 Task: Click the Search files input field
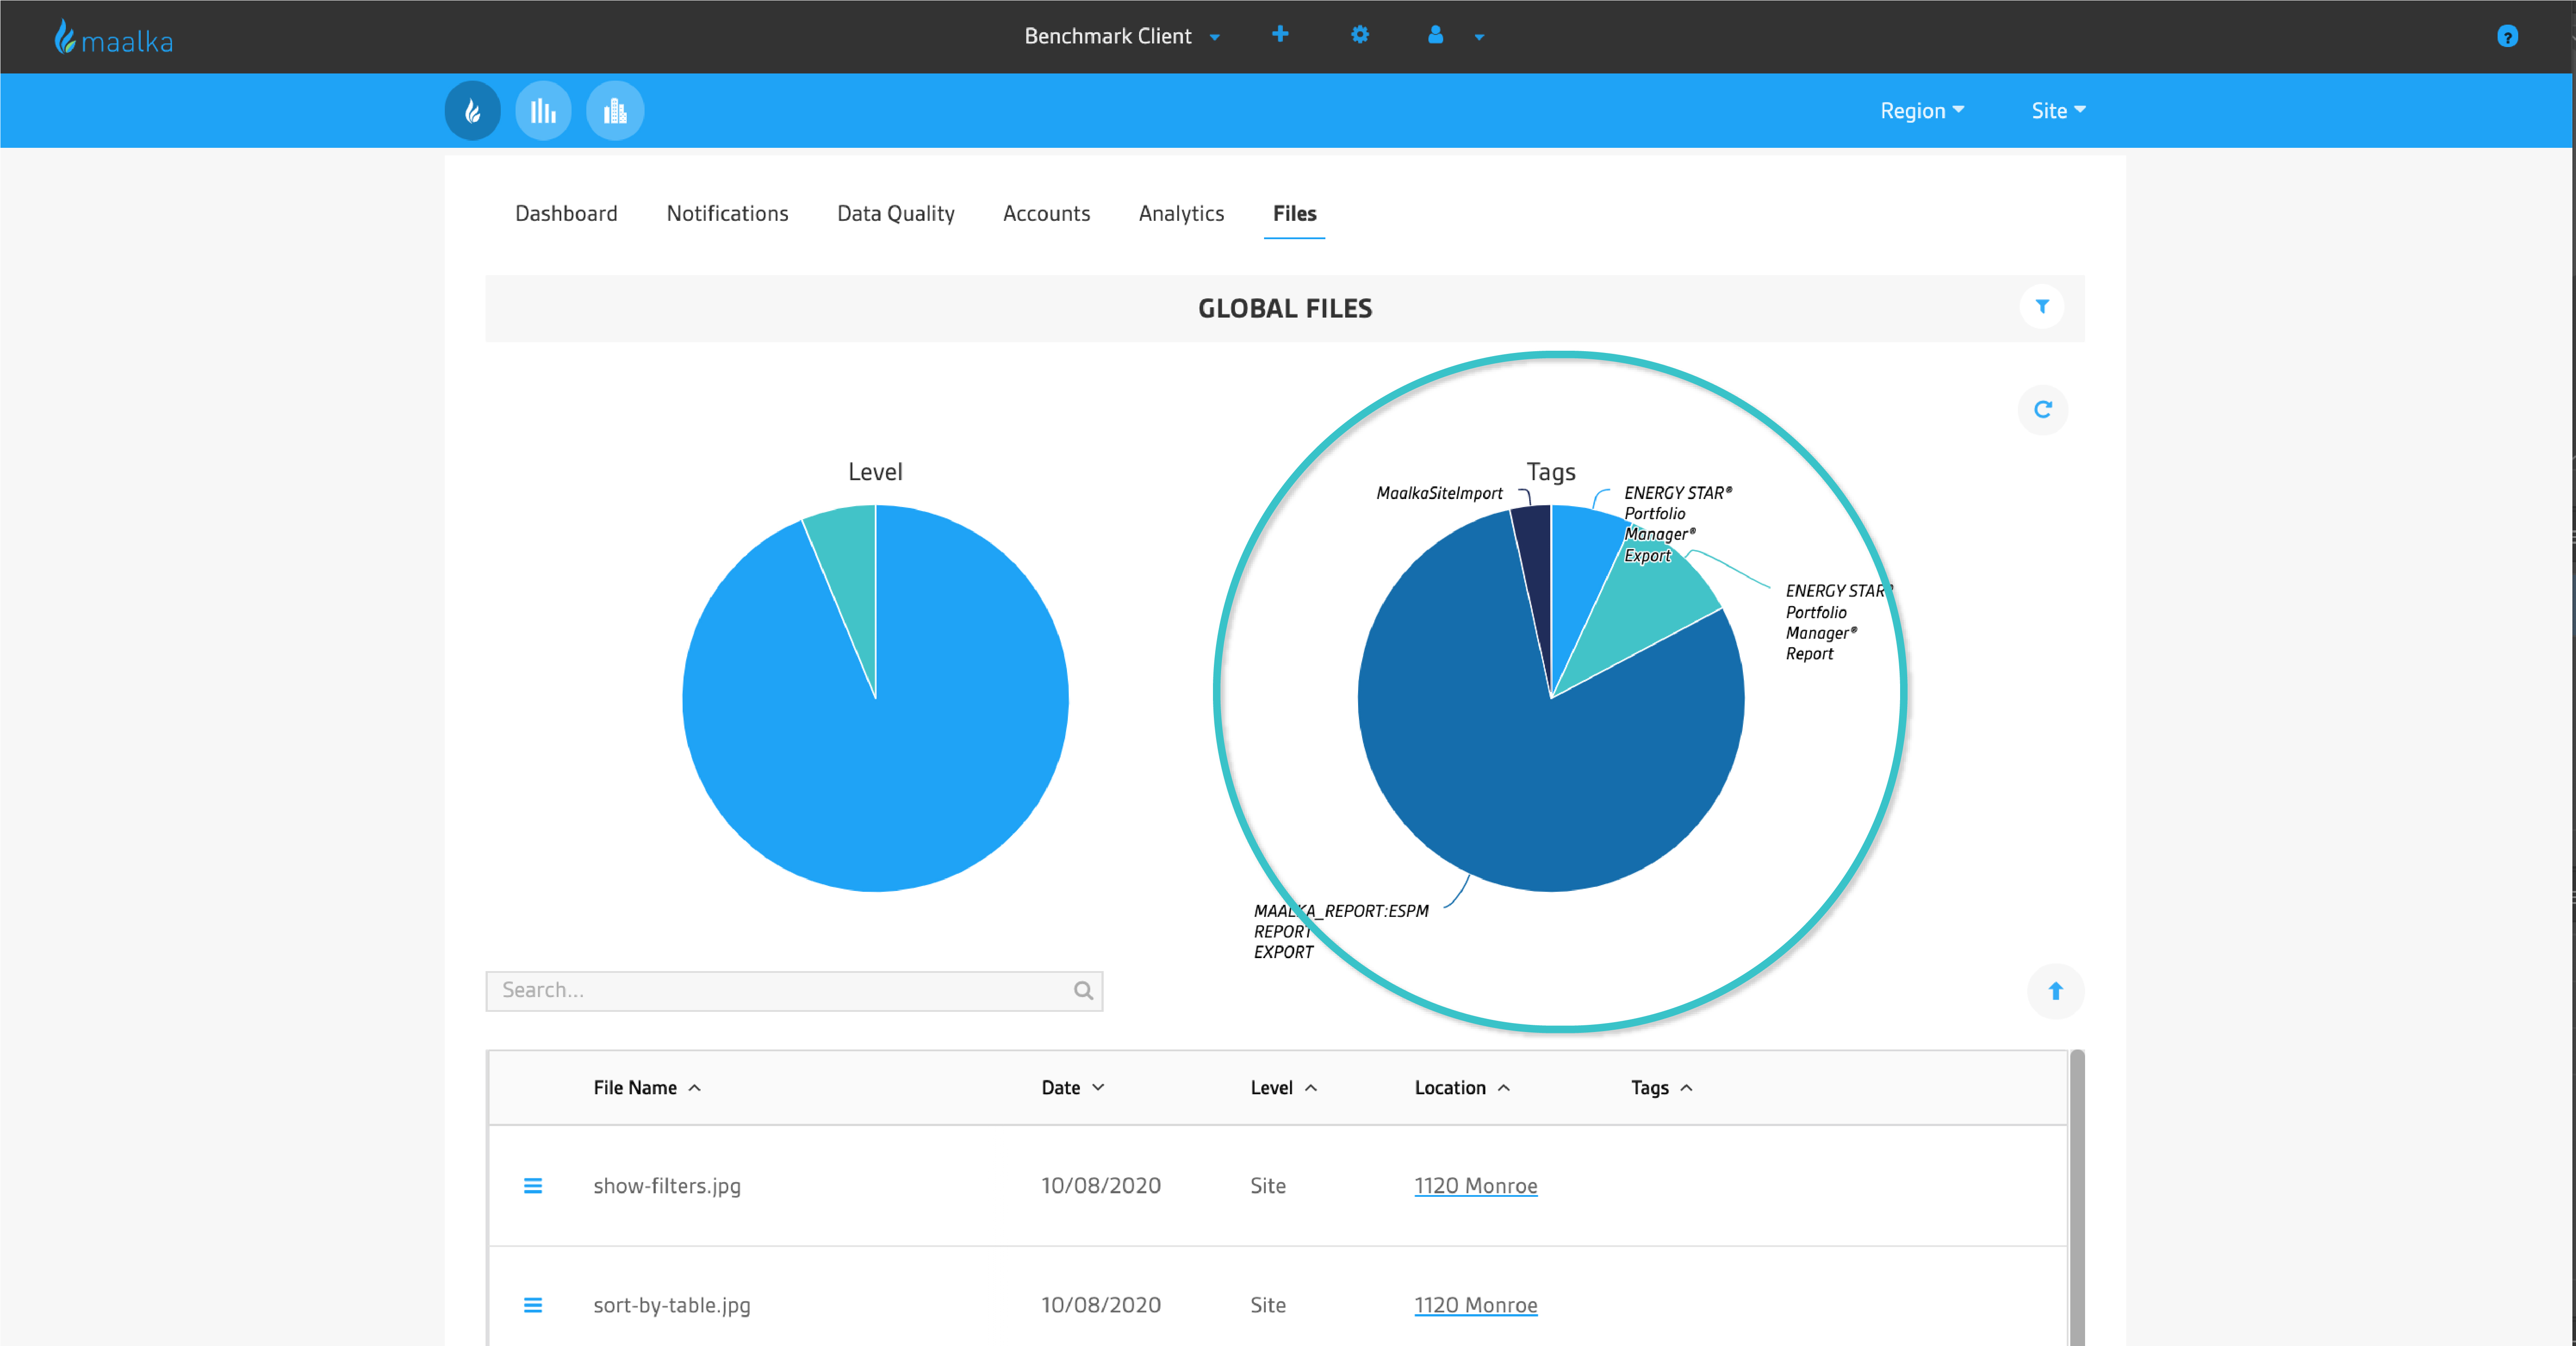coord(794,990)
